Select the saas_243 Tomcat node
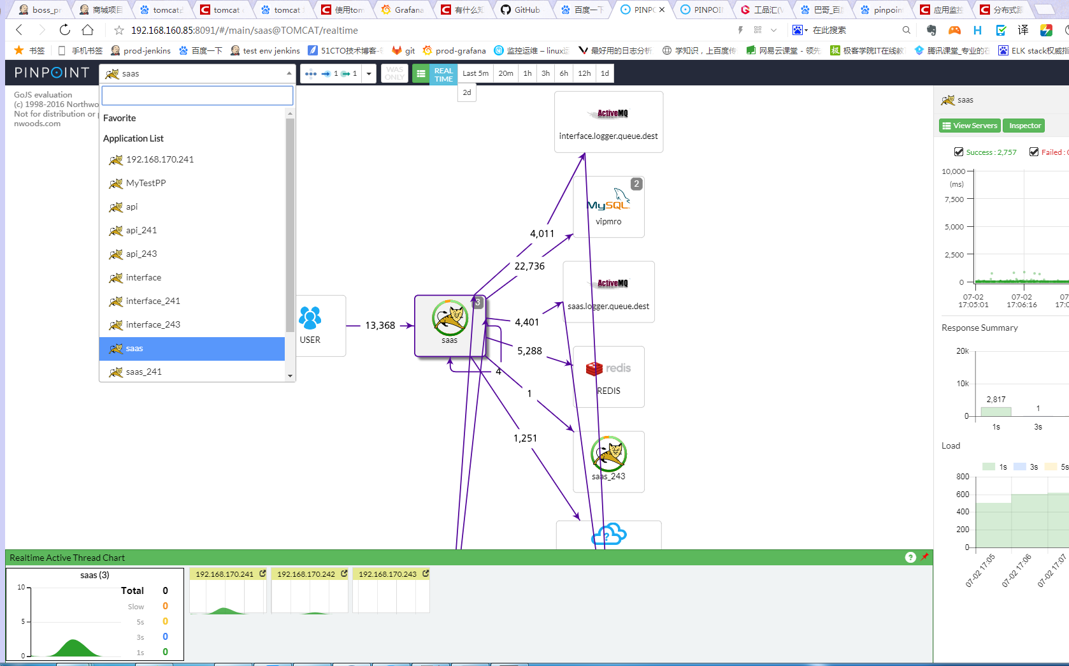 coord(608,461)
